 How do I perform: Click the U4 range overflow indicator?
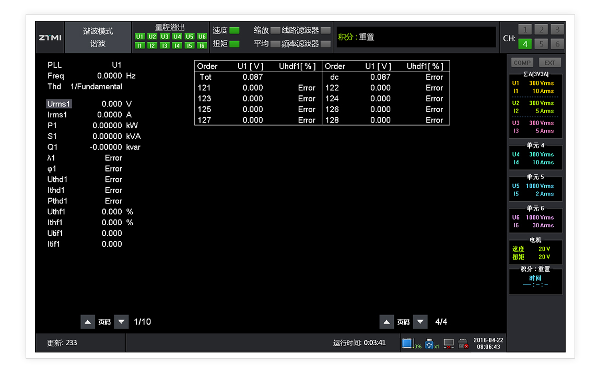177,36
